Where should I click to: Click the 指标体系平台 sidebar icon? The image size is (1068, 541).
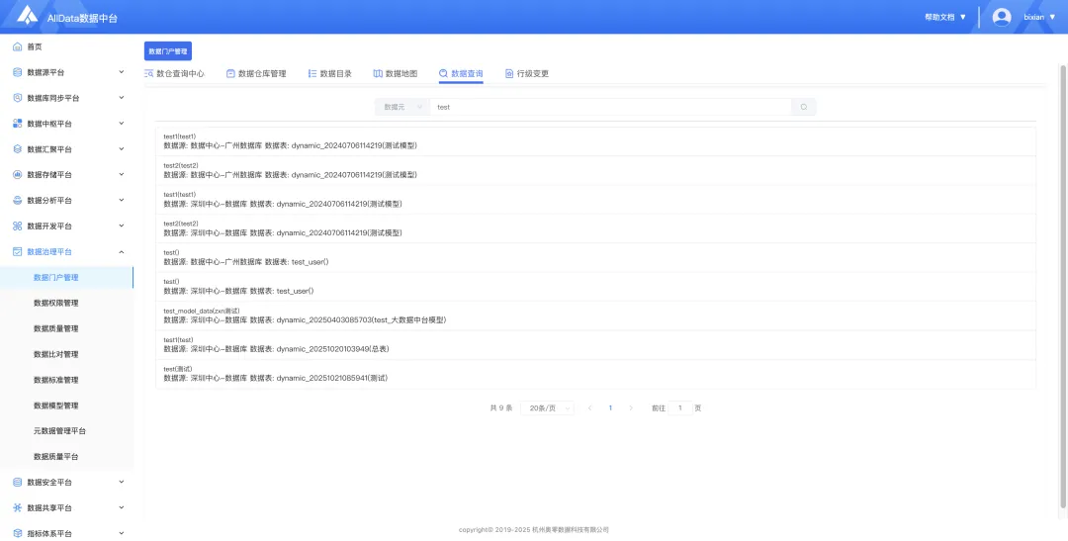coord(18,533)
